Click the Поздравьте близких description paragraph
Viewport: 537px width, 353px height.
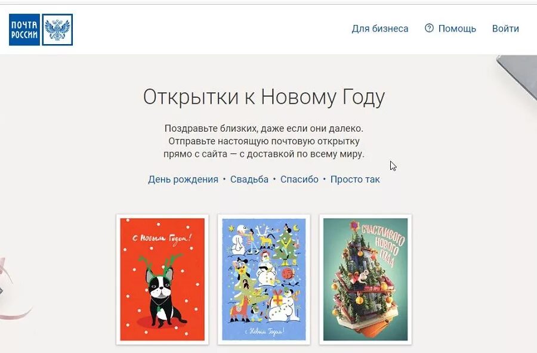[264, 141]
